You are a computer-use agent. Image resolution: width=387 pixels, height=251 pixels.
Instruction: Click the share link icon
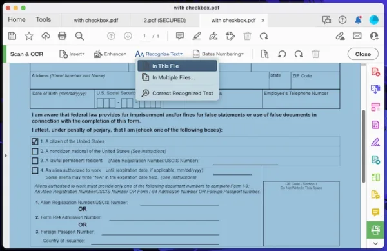pos(341,36)
